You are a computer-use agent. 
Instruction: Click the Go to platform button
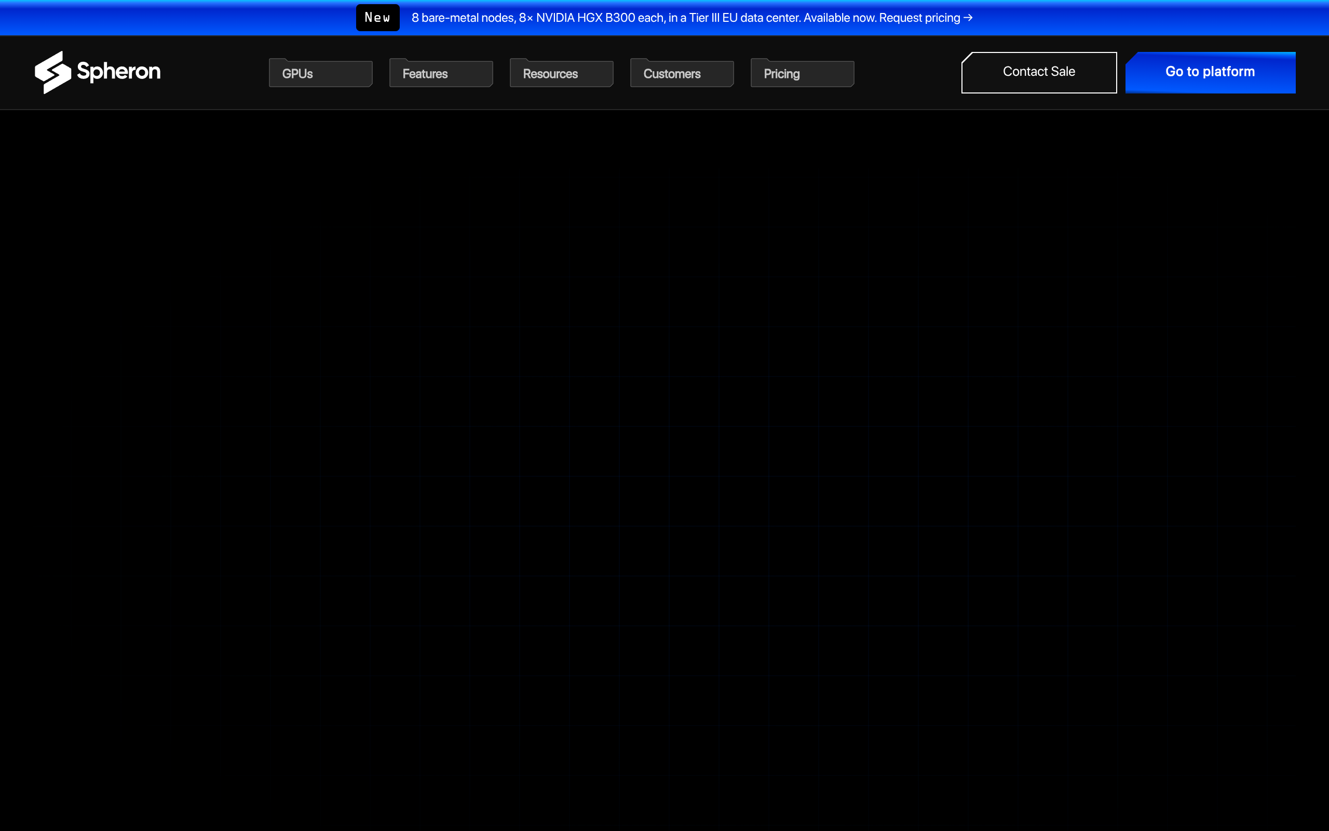point(1211,73)
